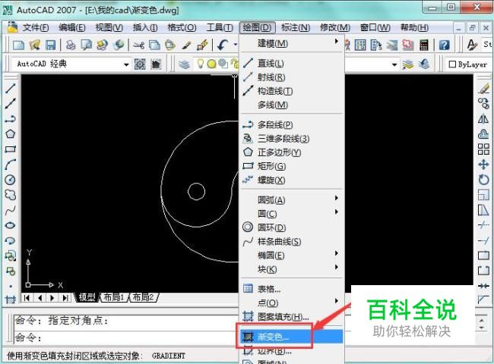This screenshot has width=494, height=364.
Task: Switch to the 布局1 tab
Action: pos(114,297)
